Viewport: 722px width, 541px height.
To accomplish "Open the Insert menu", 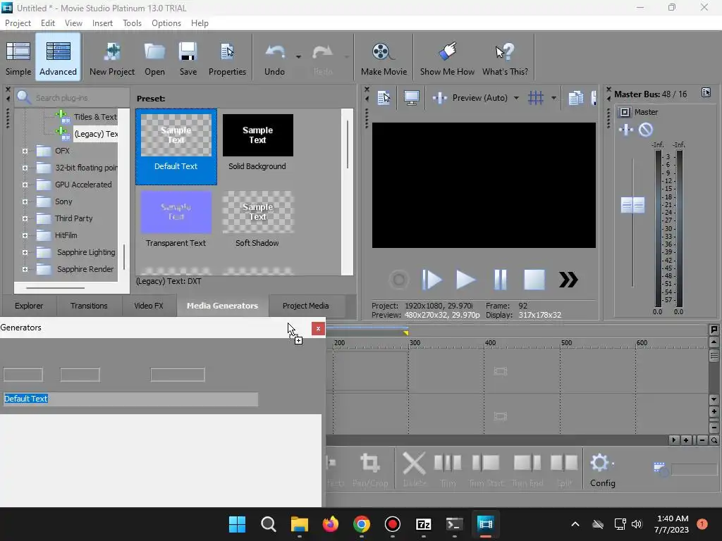I will click(x=102, y=23).
